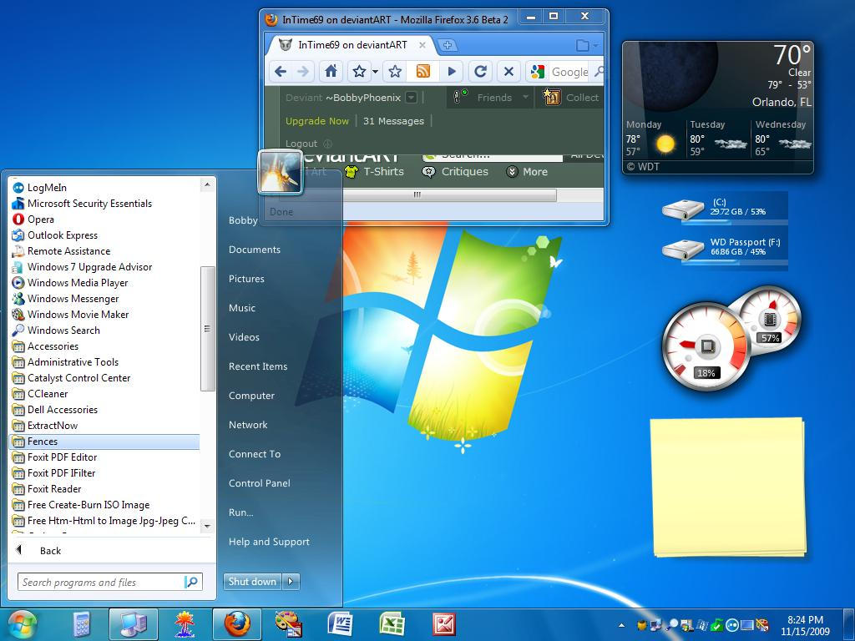Open Recent Items in the start menu
The height and width of the screenshot is (641, 855).
click(258, 366)
